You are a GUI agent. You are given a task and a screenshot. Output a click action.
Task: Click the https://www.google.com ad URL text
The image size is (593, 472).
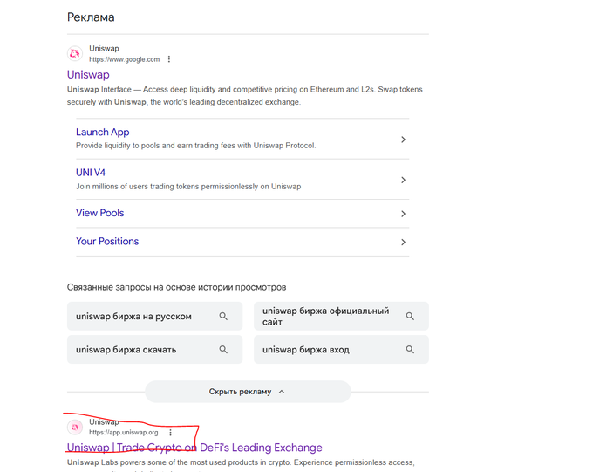point(125,59)
